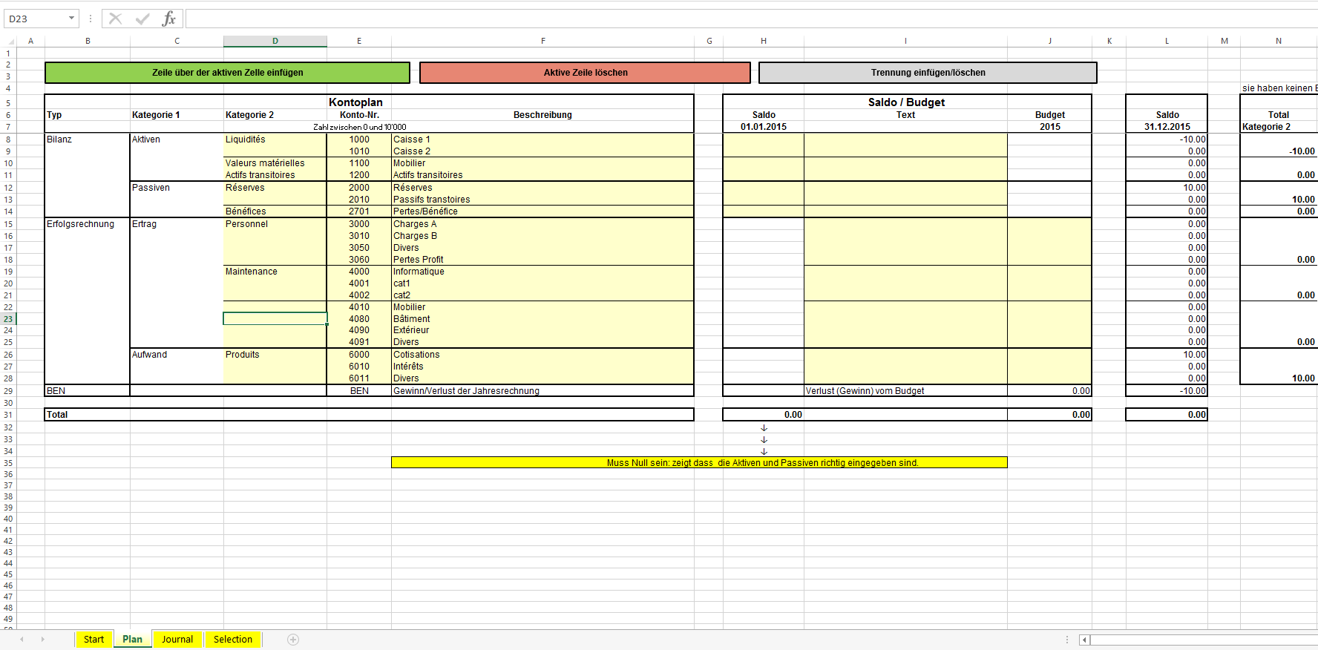Select 'Gewinn/Verlust der Jahresrechnung' cell

[542, 391]
